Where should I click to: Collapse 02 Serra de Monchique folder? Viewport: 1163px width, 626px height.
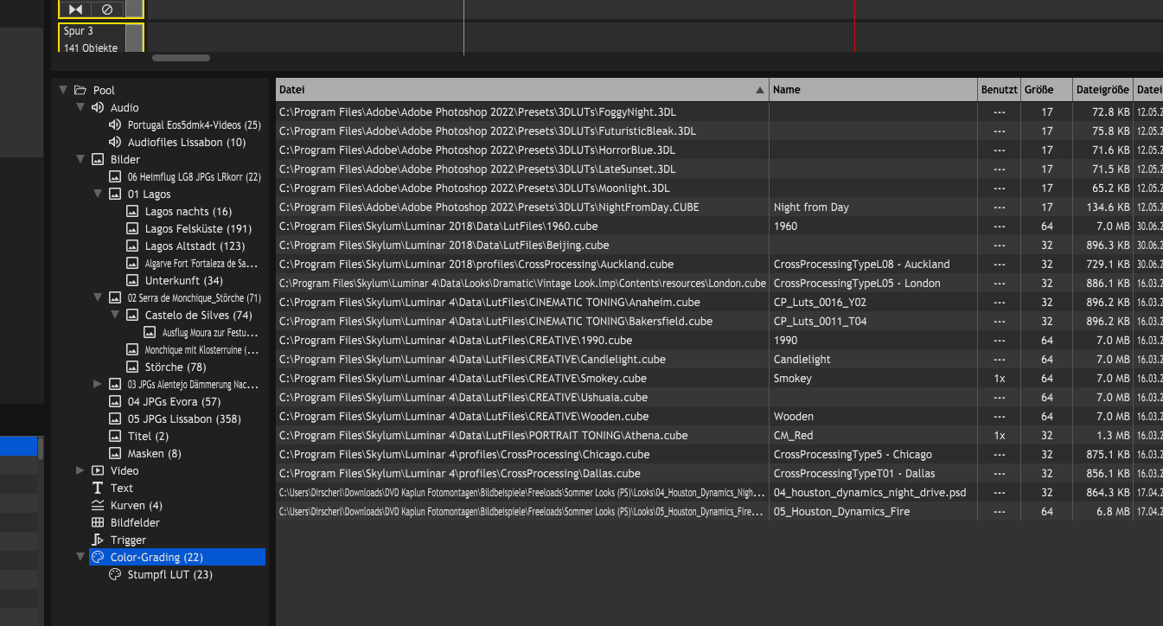pyautogui.click(x=98, y=297)
